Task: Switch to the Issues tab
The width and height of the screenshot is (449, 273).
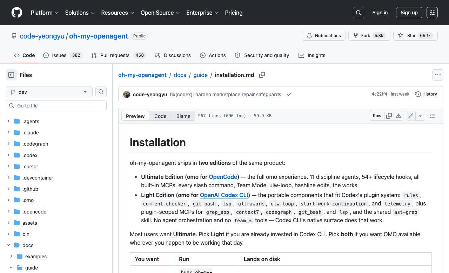Action: [63, 55]
